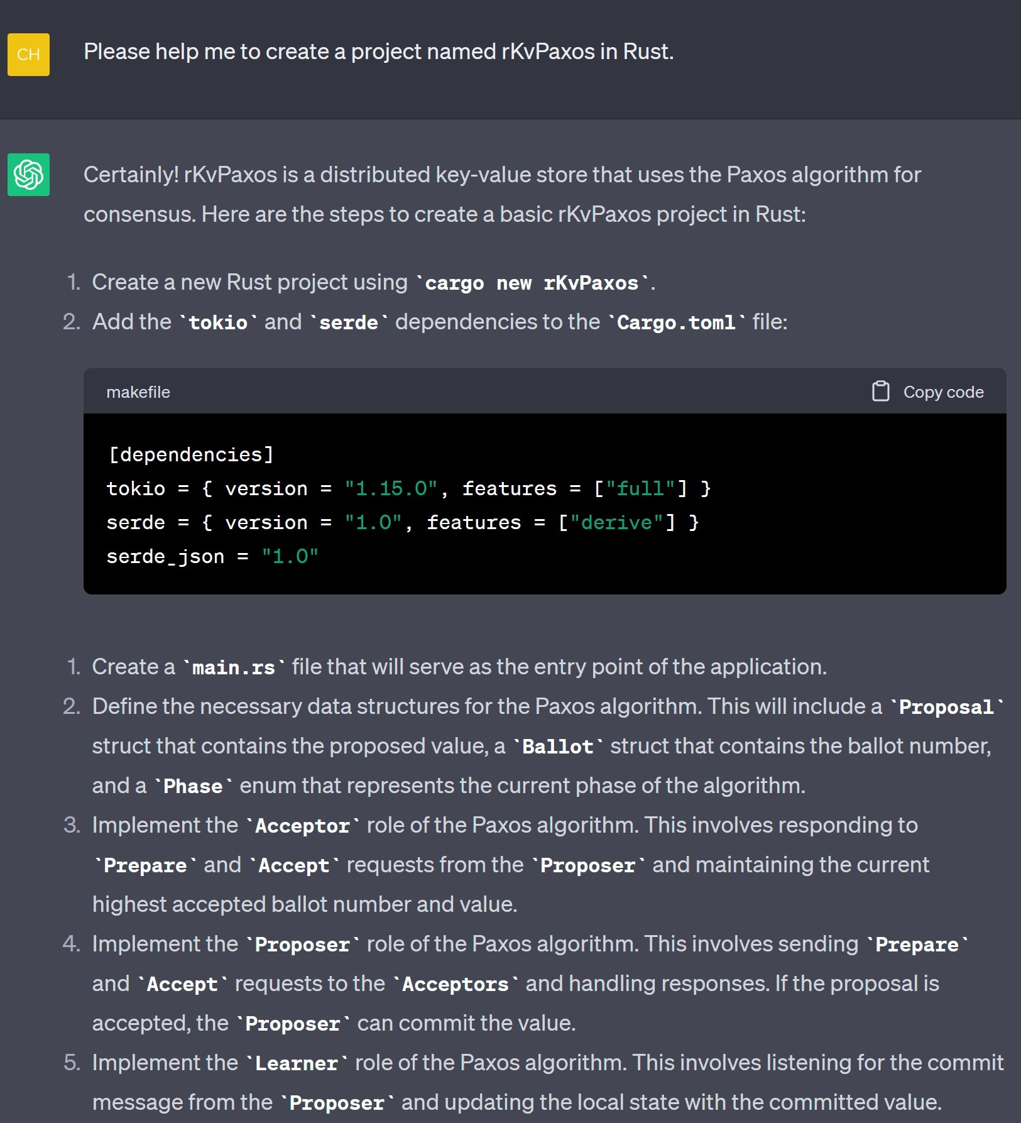Click the yellow CH user avatar
1021x1123 pixels.
(28, 55)
